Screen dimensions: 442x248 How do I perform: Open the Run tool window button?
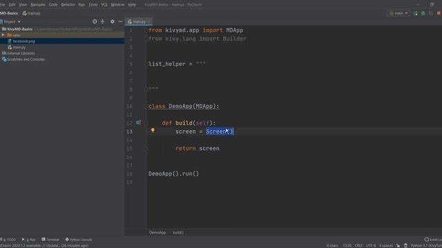click(29, 240)
